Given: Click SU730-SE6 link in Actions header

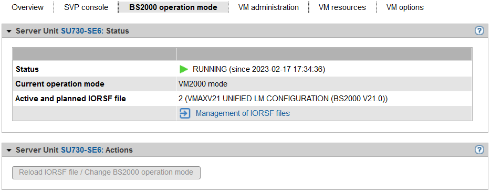Looking at the screenshot, I should pos(82,150).
